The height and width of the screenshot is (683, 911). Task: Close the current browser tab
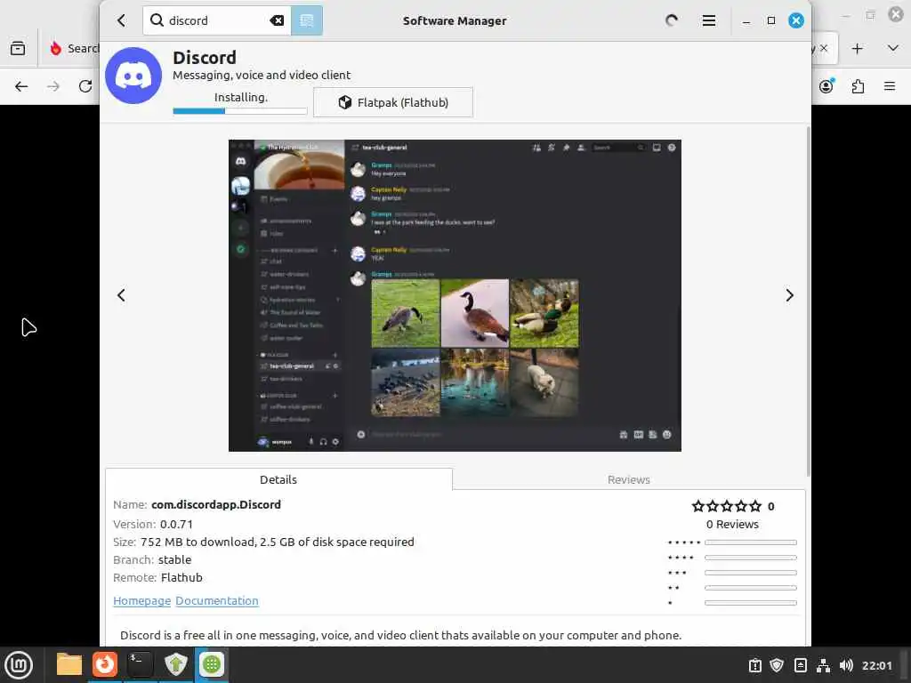pyautogui.click(x=824, y=48)
